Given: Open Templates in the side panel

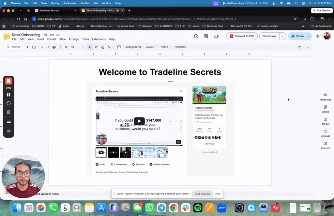Looking at the screenshot, I should pyautogui.click(x=325, y=97).
